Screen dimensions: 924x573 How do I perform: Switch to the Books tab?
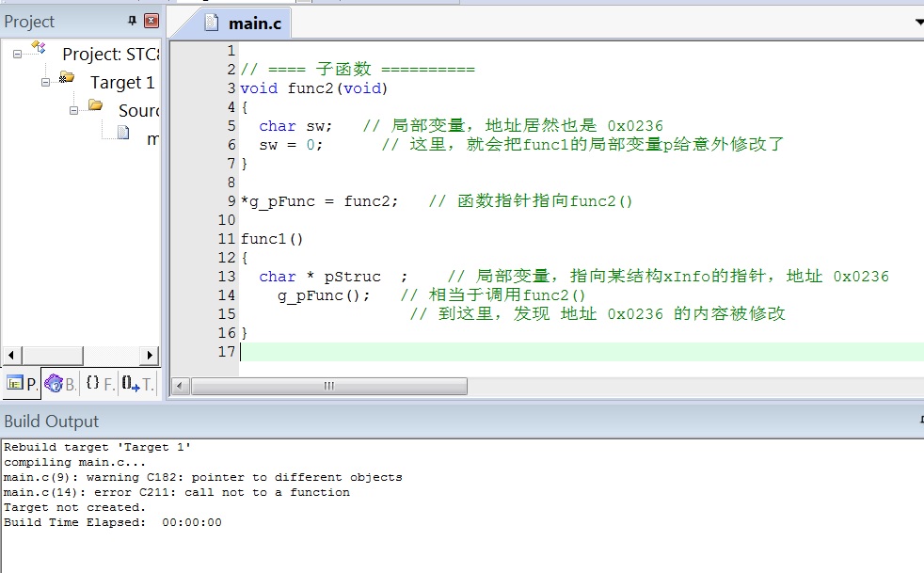[60, 383]
